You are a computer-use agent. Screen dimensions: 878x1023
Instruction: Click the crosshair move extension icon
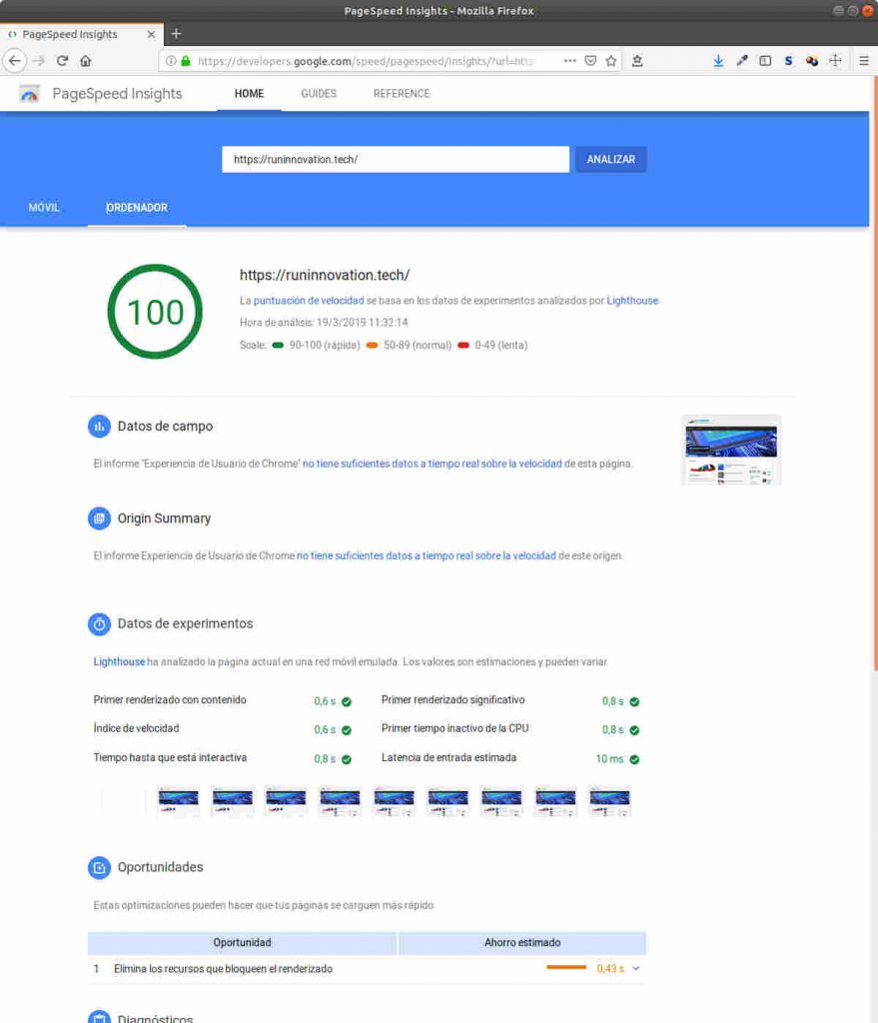(836, 61)
